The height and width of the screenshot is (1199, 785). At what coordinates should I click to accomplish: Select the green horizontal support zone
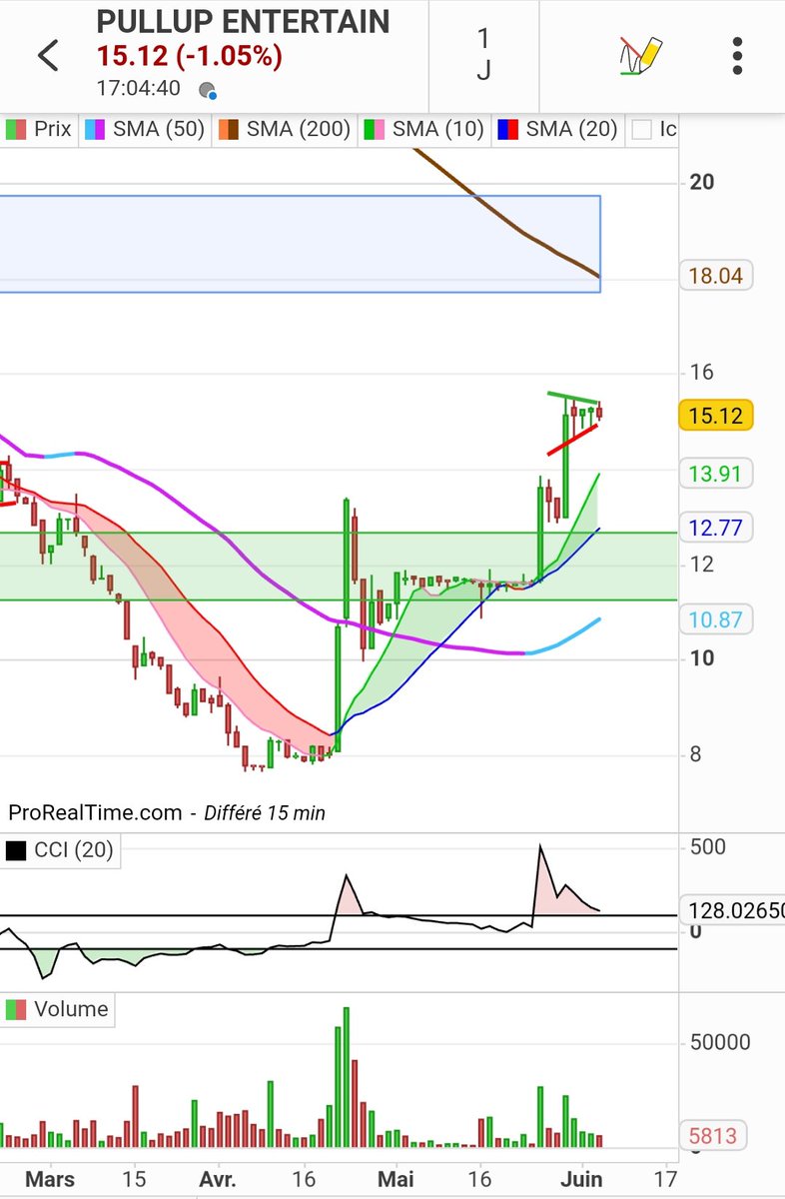point(339,566)
